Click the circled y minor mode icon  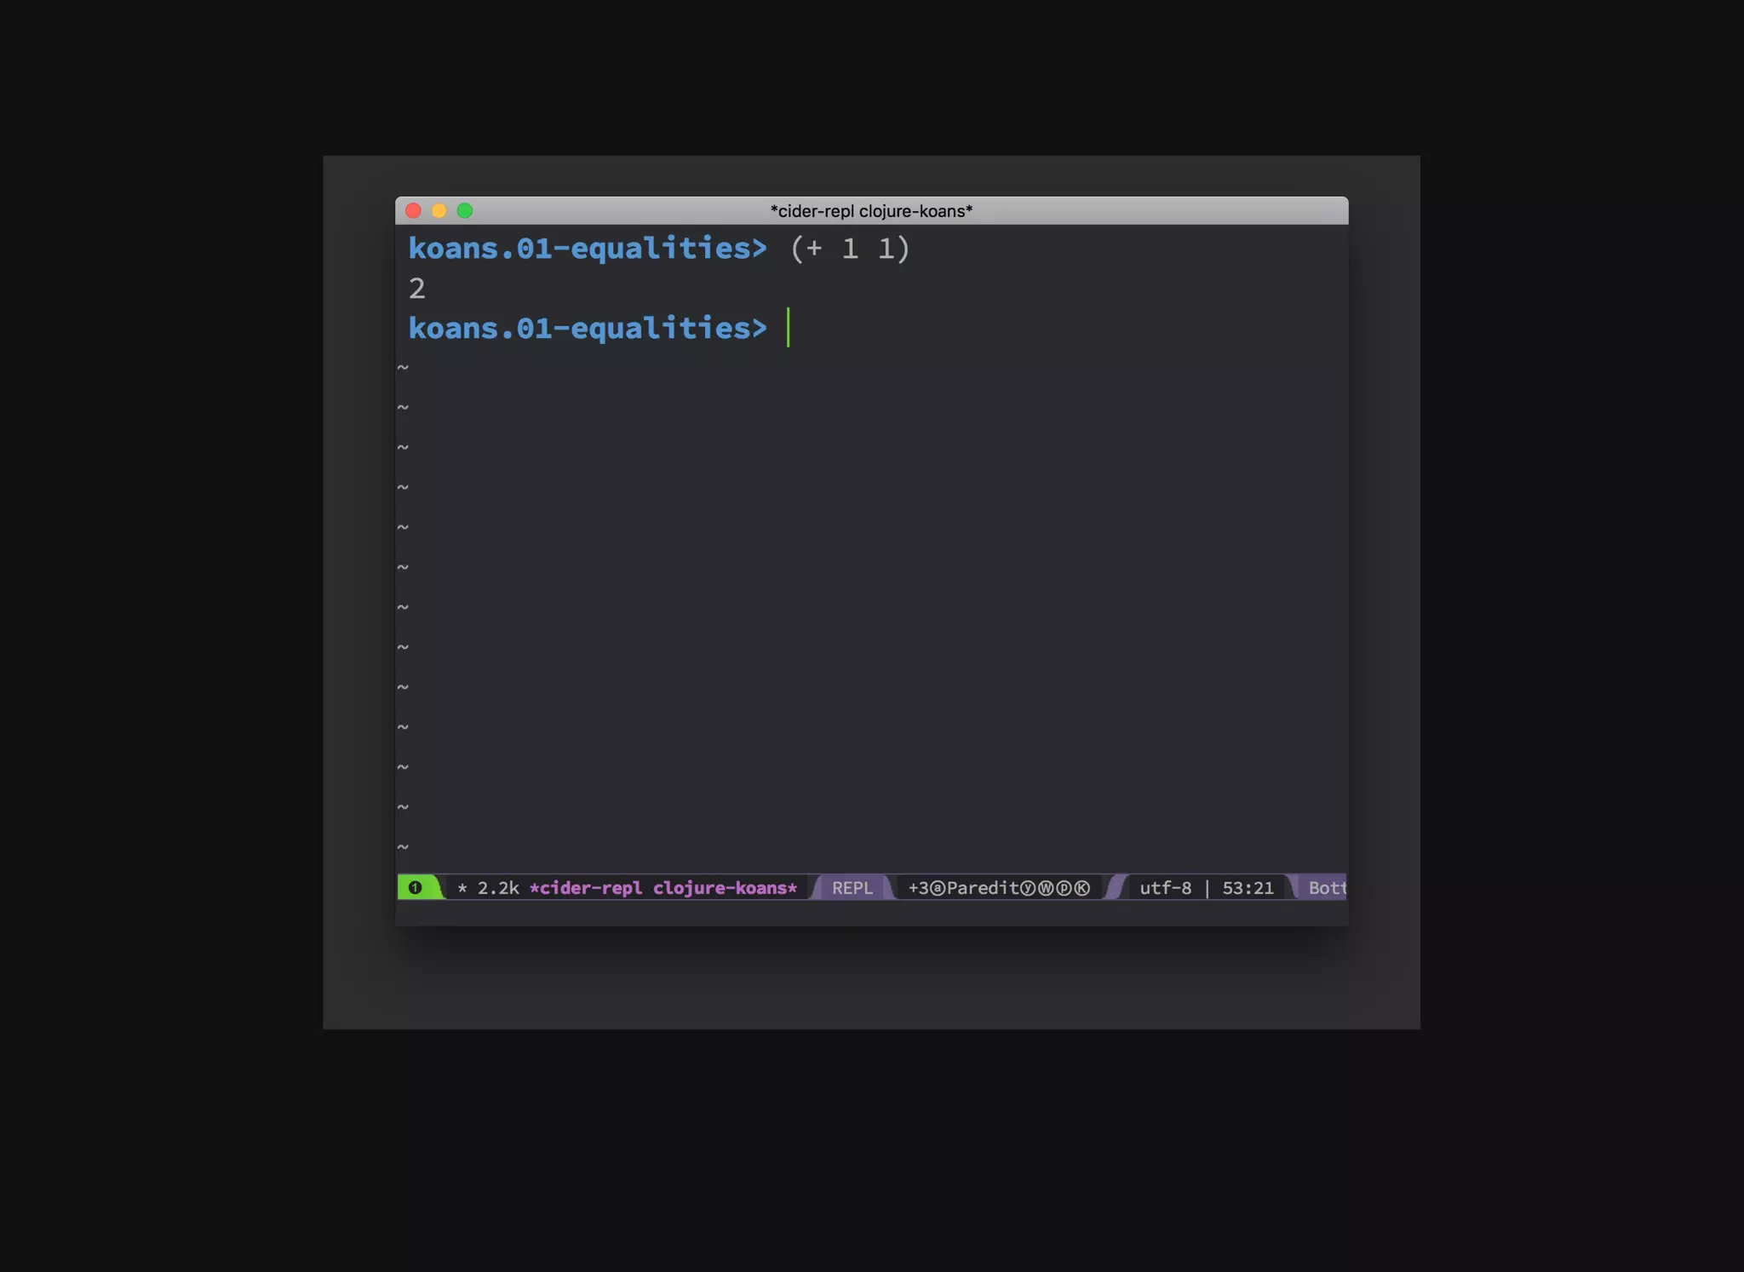click(1028, 888)
